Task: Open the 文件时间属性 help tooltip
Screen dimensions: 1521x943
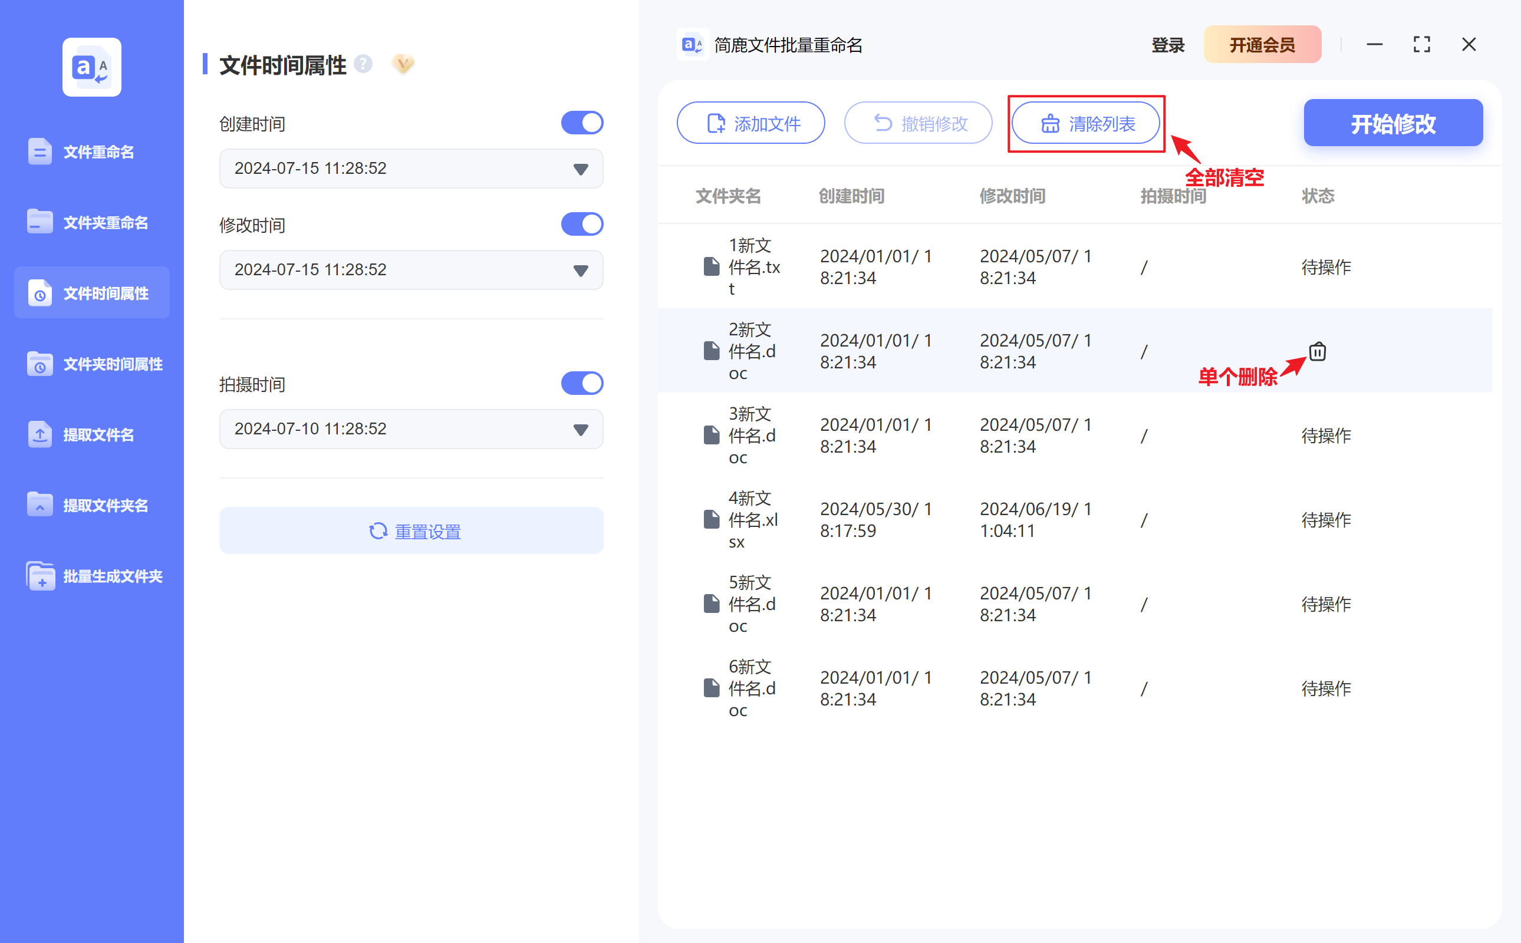Action: click(363, 64)
